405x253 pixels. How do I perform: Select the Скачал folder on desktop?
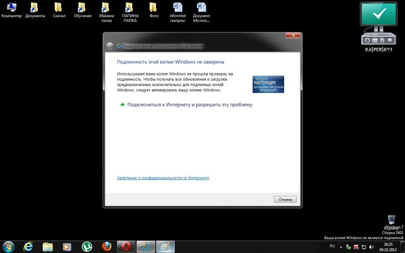pos(59,10)
